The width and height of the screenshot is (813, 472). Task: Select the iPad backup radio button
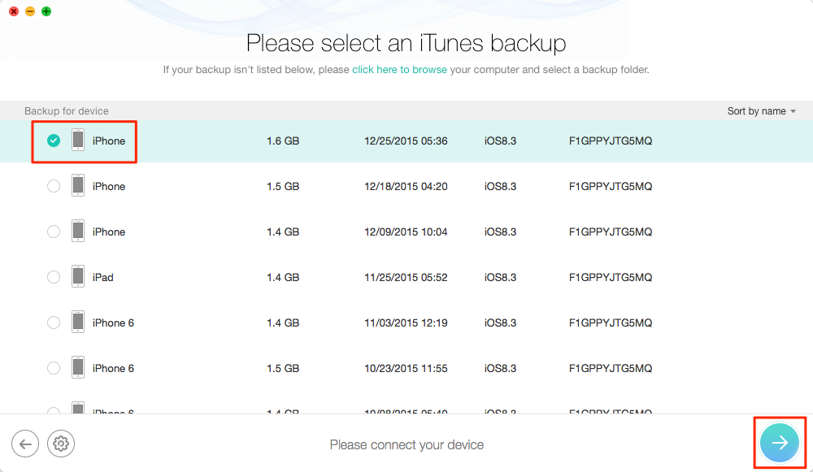tap(54, 277)
